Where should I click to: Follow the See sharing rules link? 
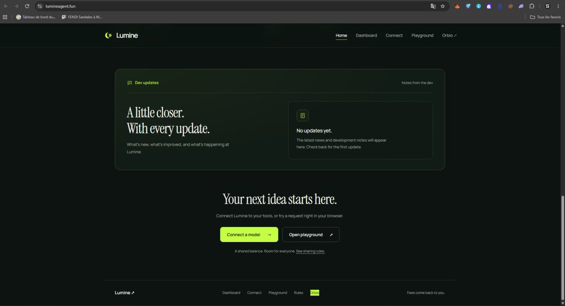[310, 251]
